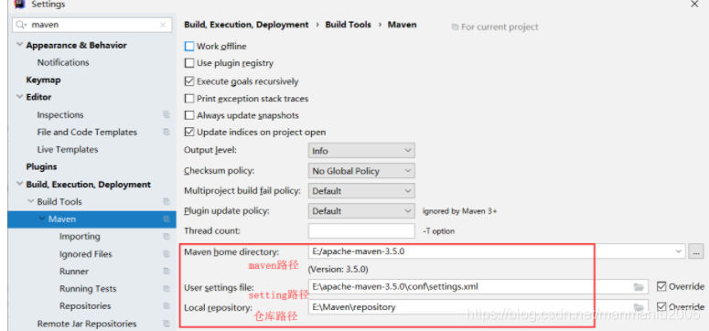The height and width of the screenshot is (331, 709).
Task: Collapse the Build Tools tree arrow
Action: (30, 201)
